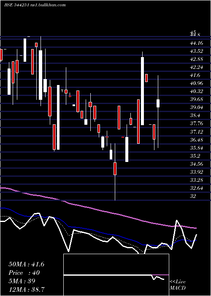Click the 35.2 price axis label

pyautogui.click(x=195, y=156)
